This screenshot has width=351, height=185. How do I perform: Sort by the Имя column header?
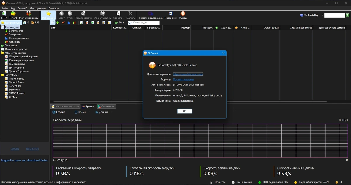(x=80, y=28)
